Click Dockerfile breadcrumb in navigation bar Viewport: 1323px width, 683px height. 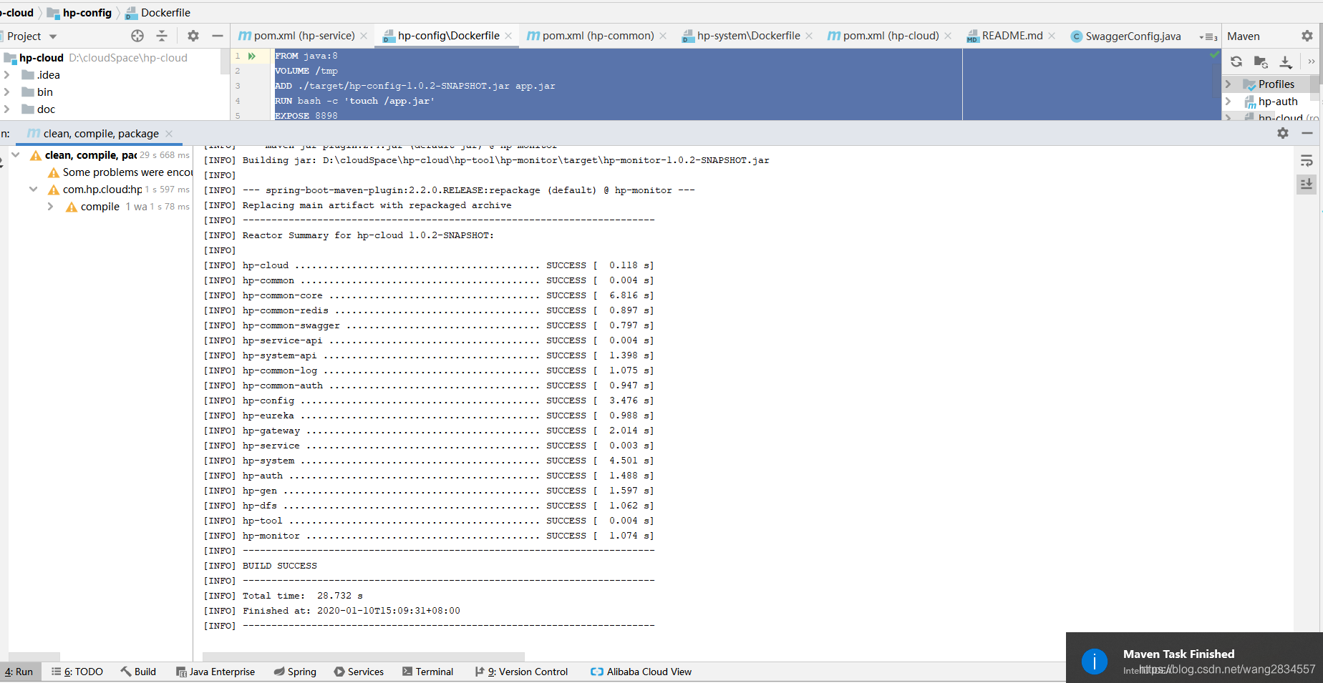pos(158,13)
